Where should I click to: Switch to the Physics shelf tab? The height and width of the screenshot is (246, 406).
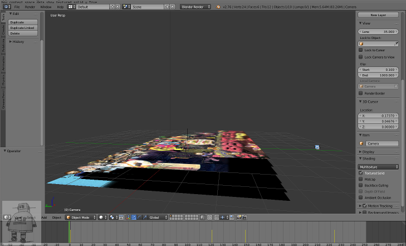point(3,80)
